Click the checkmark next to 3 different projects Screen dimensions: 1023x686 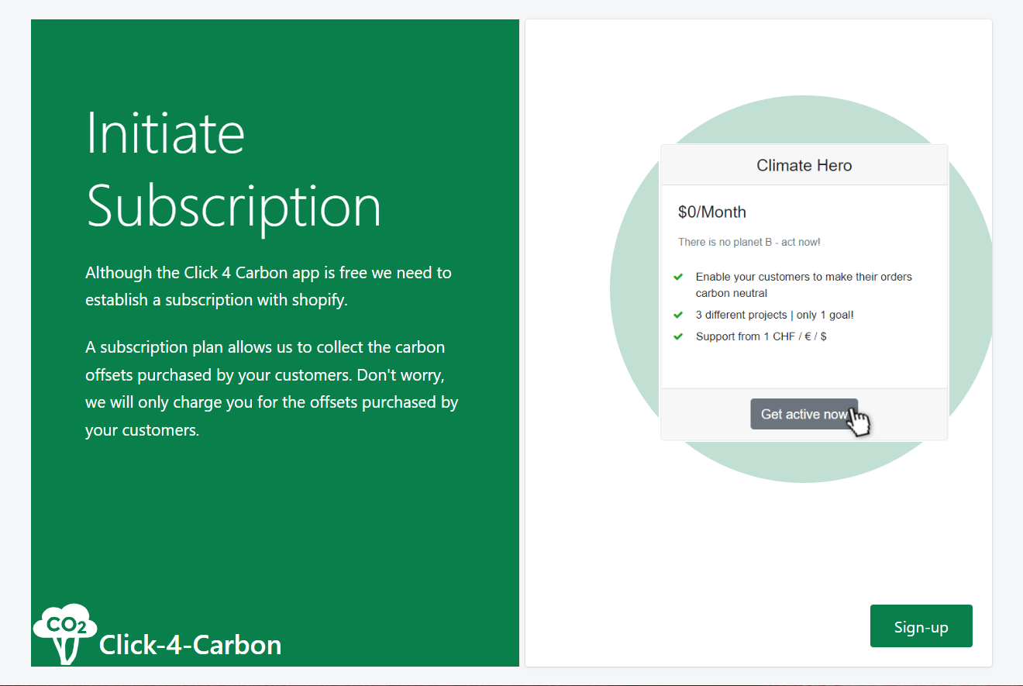point(678,315)
